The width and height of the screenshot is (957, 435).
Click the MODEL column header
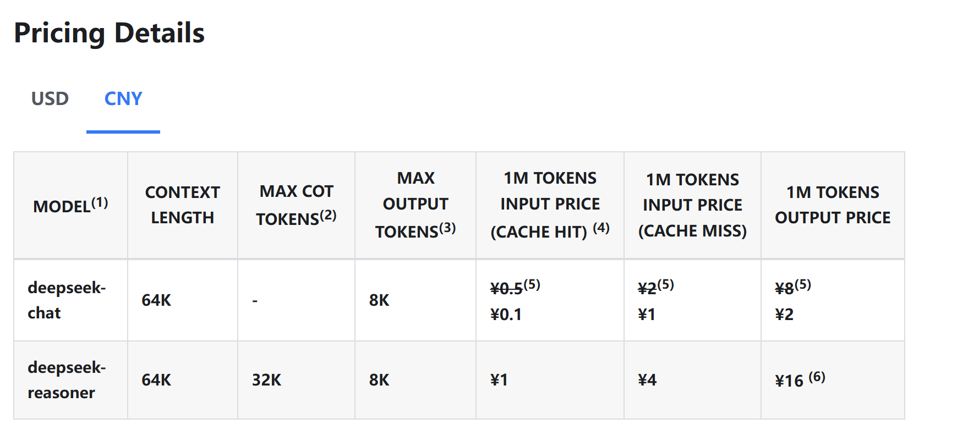[x=70, y=205]
